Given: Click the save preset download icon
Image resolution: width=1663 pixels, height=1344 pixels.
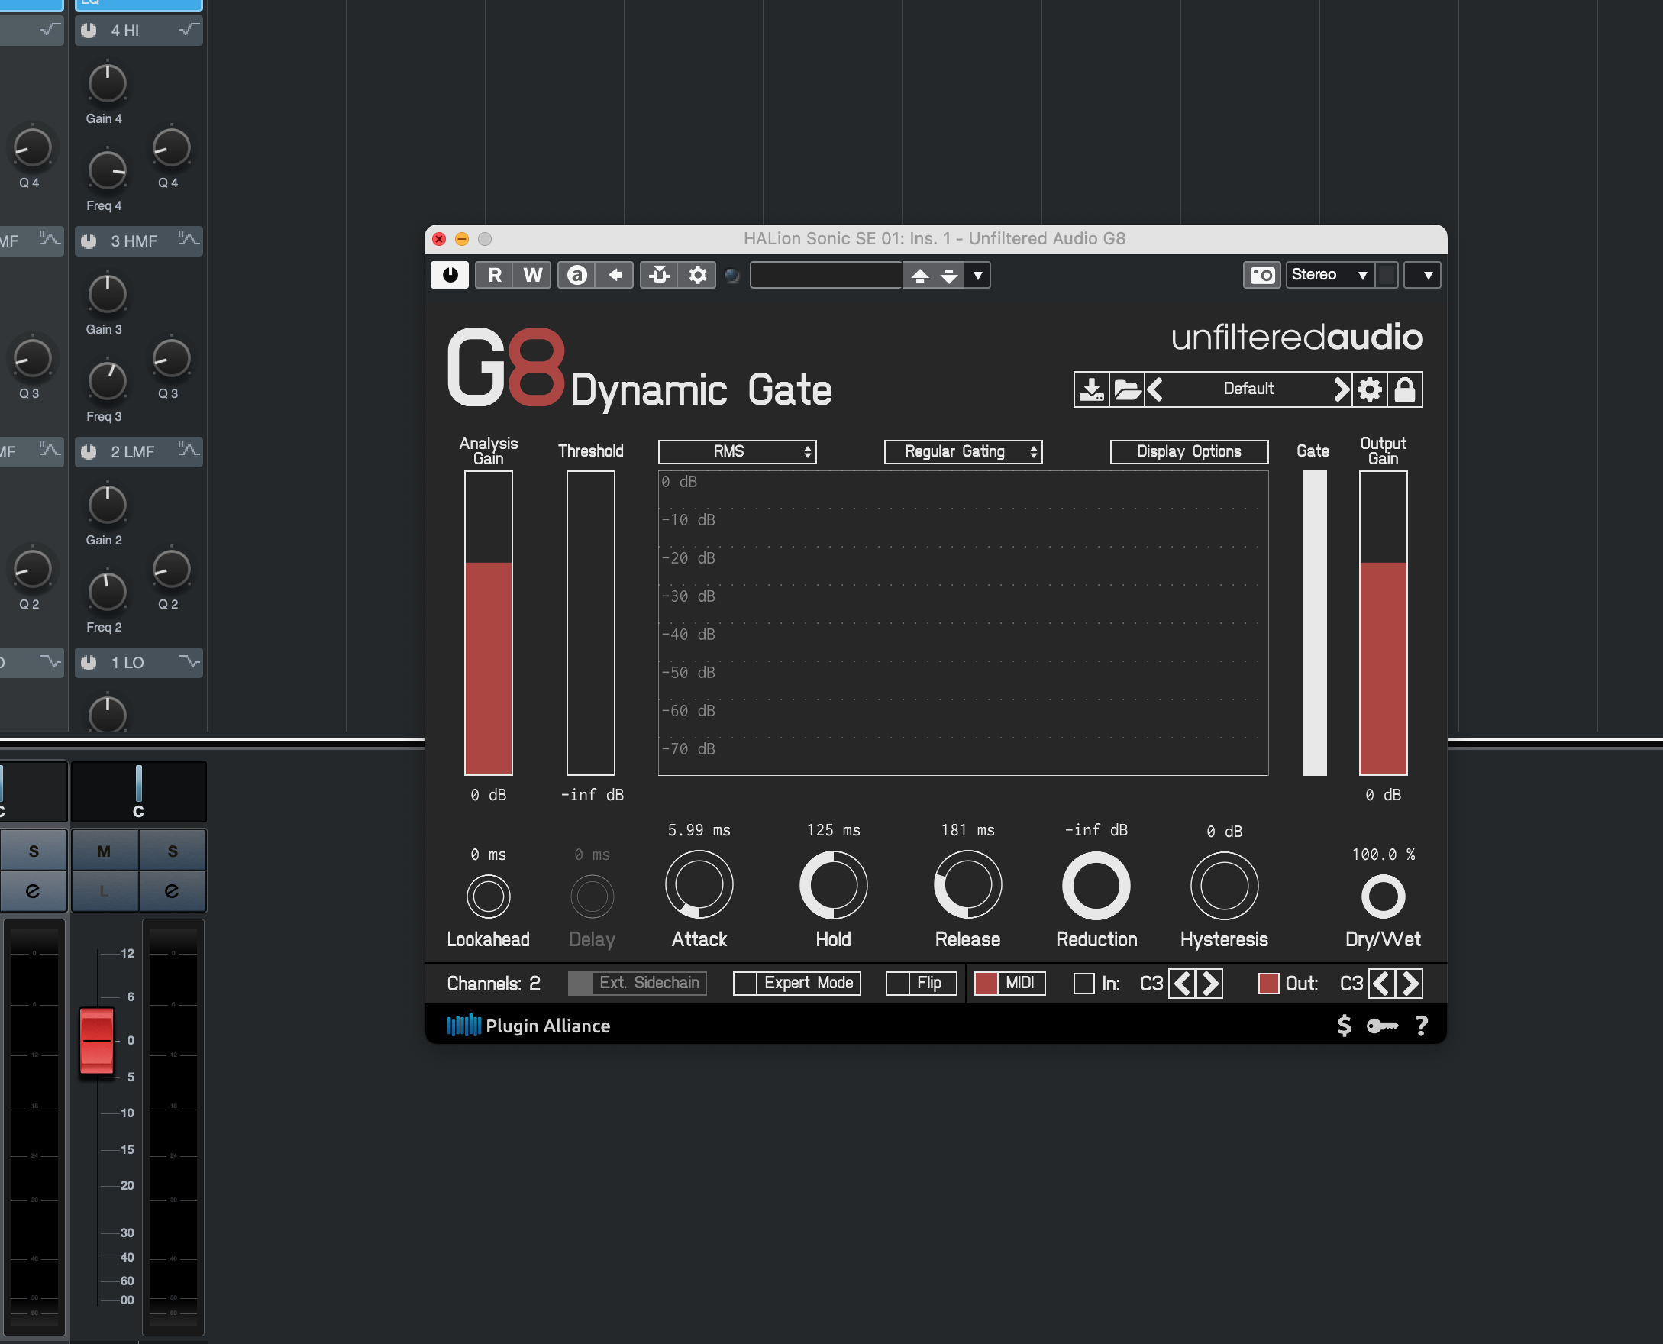Looking at the screenshot, I should click(x=1091, y=389).
